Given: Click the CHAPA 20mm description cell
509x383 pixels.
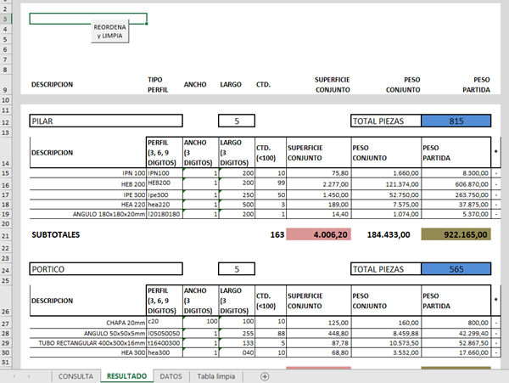Looking at the screenshot, I should point(88,323).
